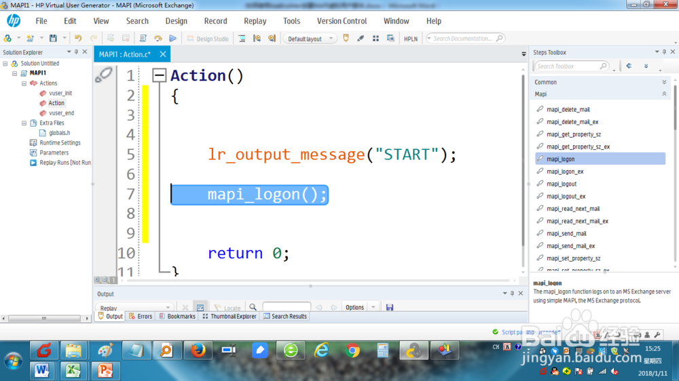This screenshot has width=679, height=381.
Task: Undo the last edit
Action: (78, 38)
